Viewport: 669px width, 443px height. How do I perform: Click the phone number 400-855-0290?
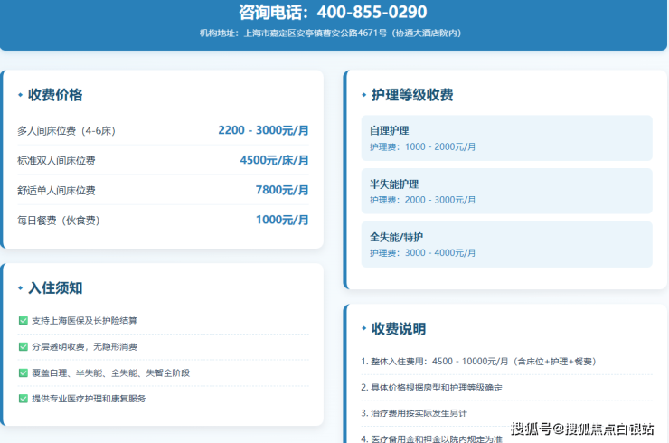pos(372,12)
